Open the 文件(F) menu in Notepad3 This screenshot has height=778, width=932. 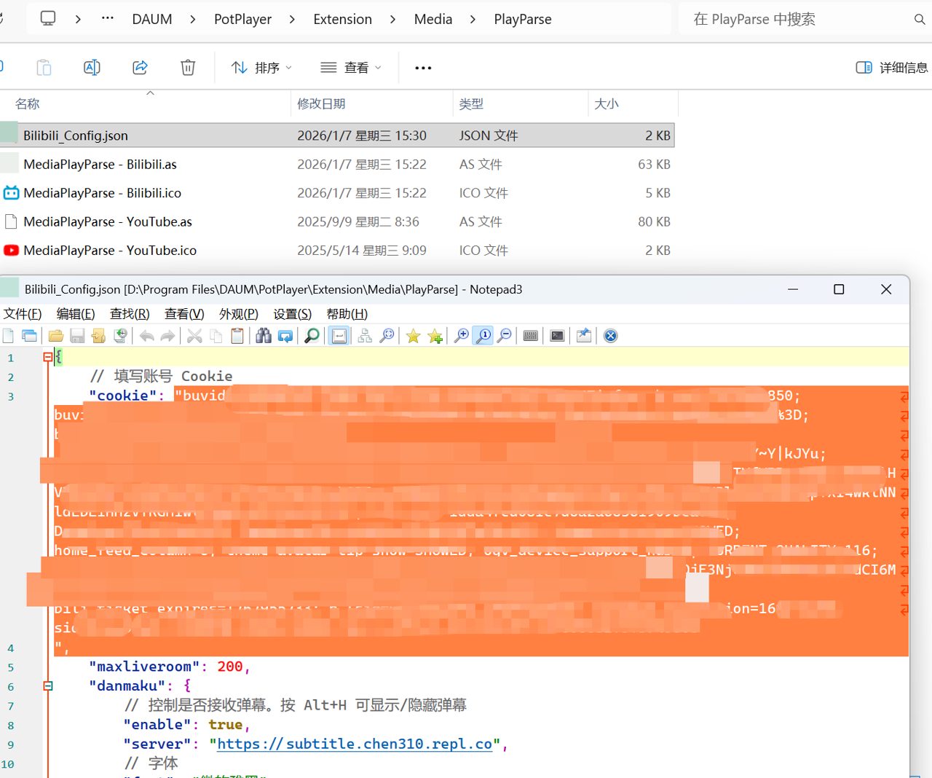click(23, 314)
